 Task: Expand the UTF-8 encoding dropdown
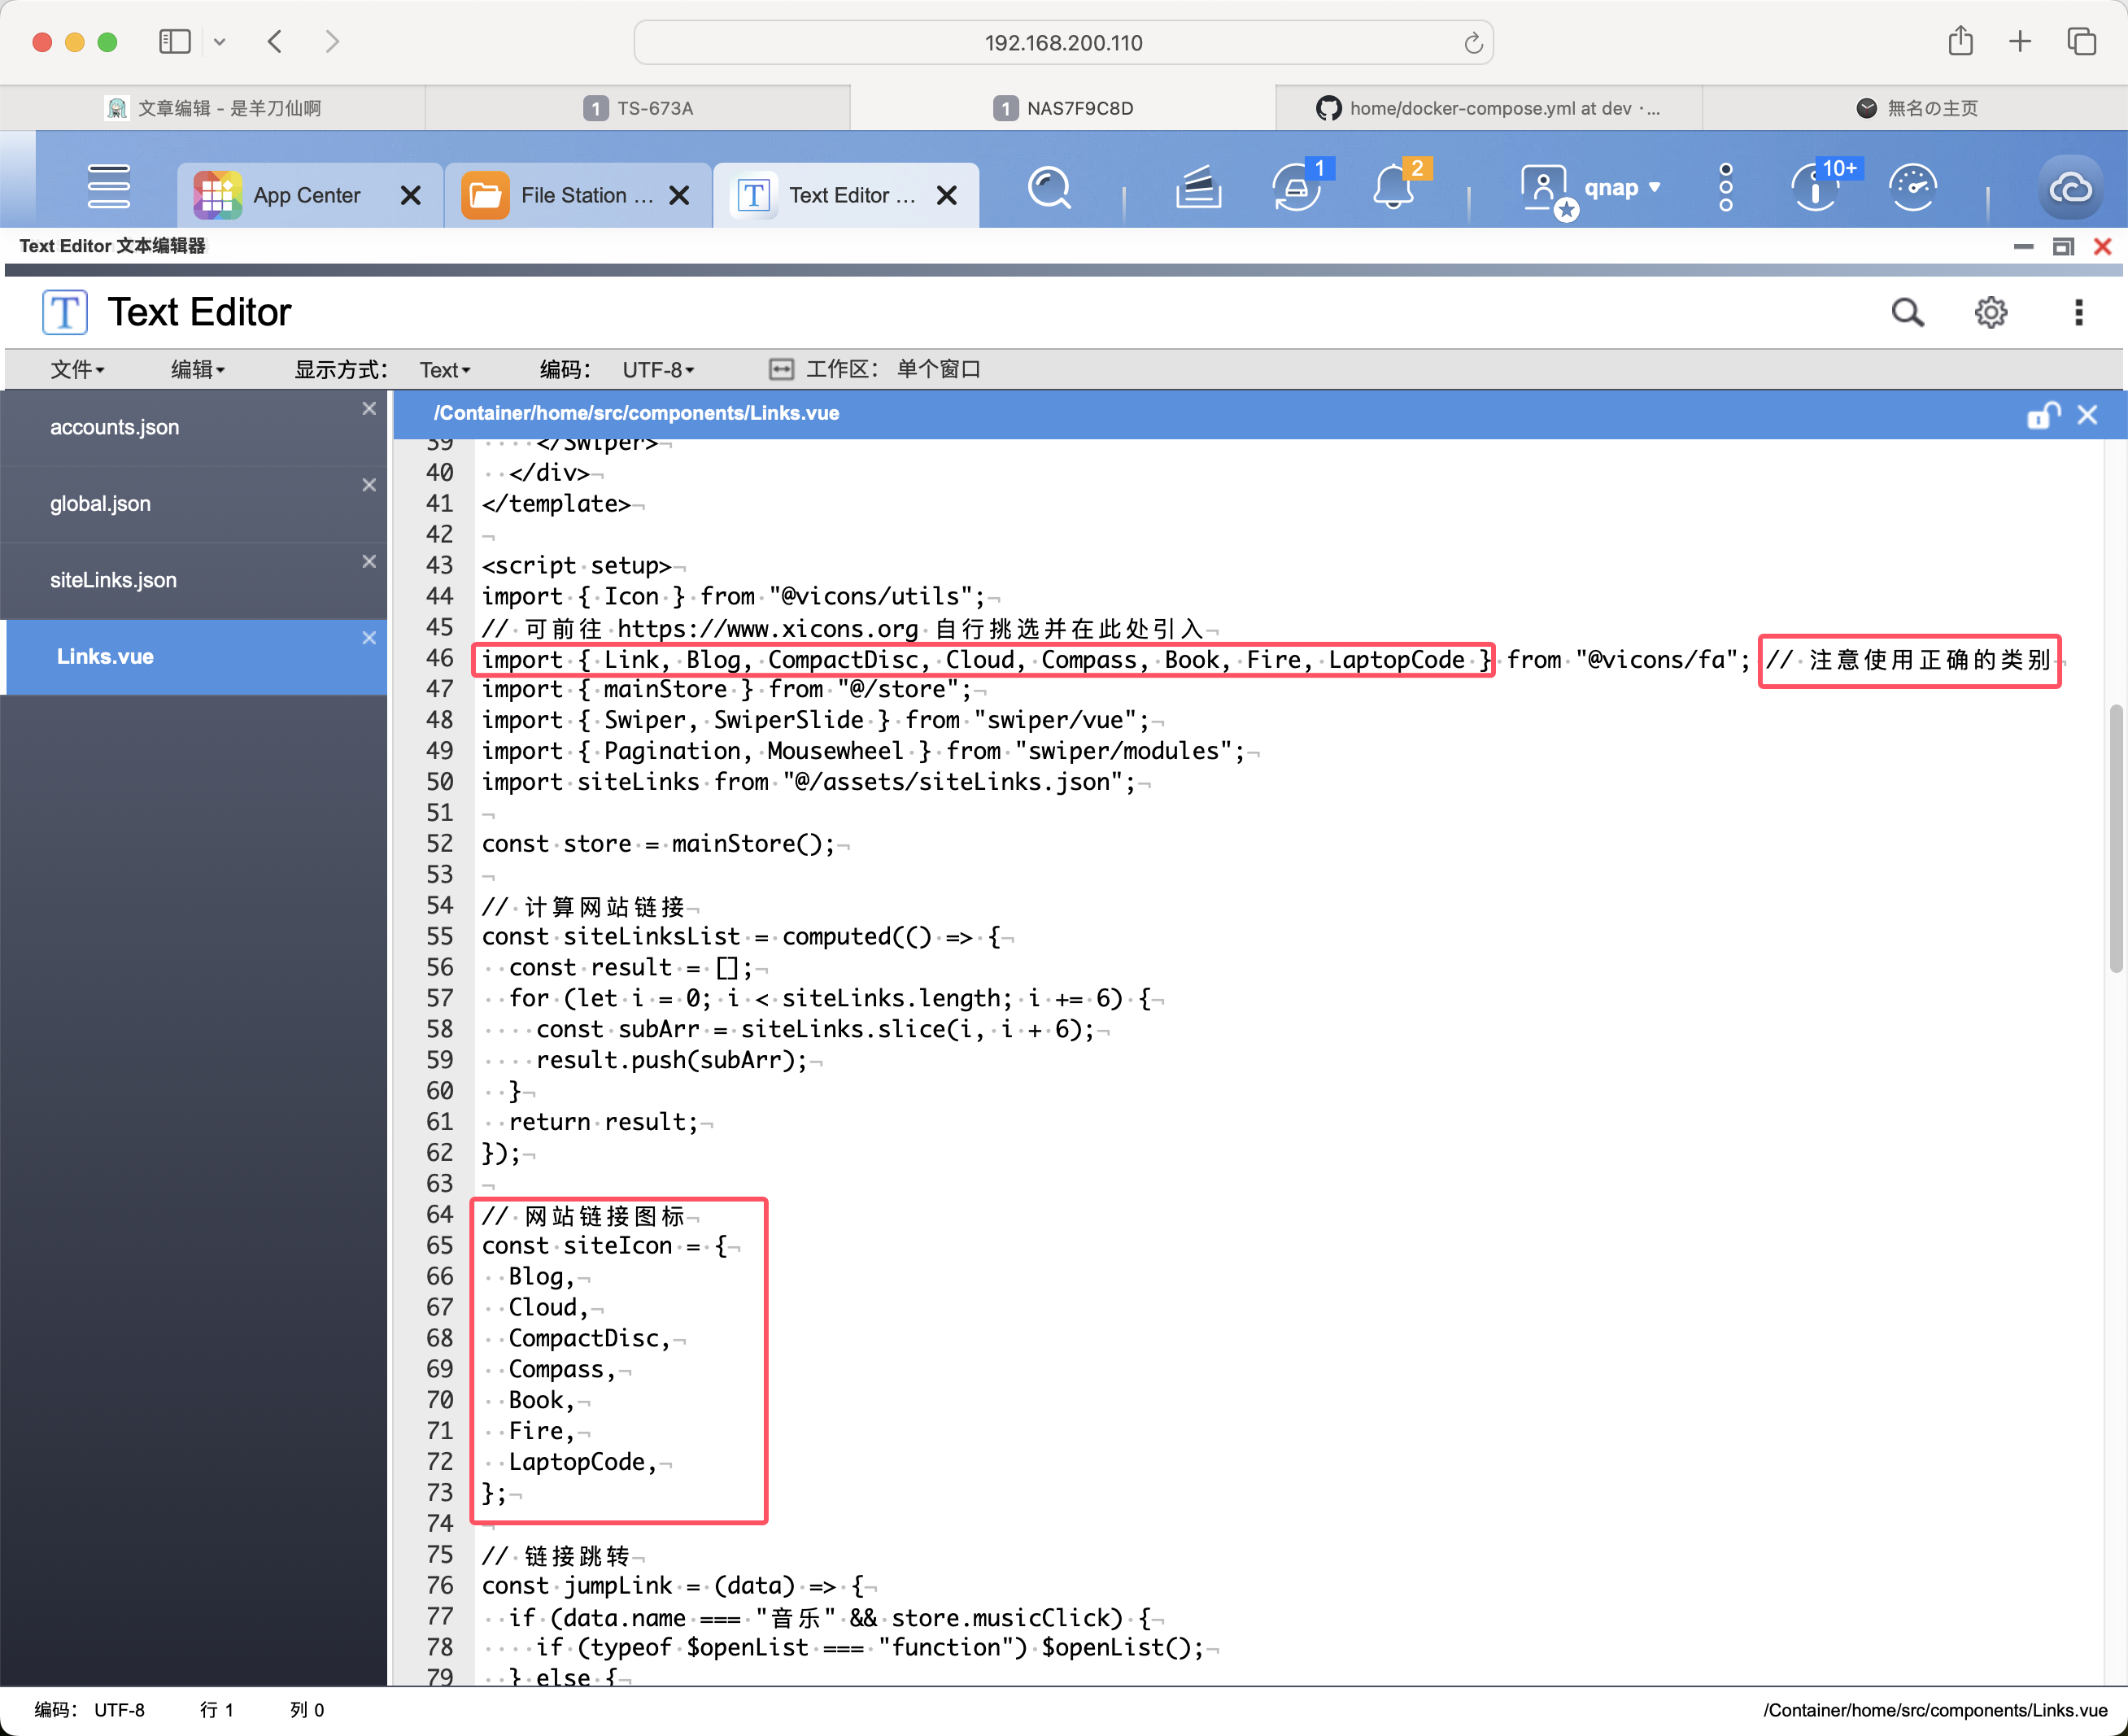tap(658, 370)
